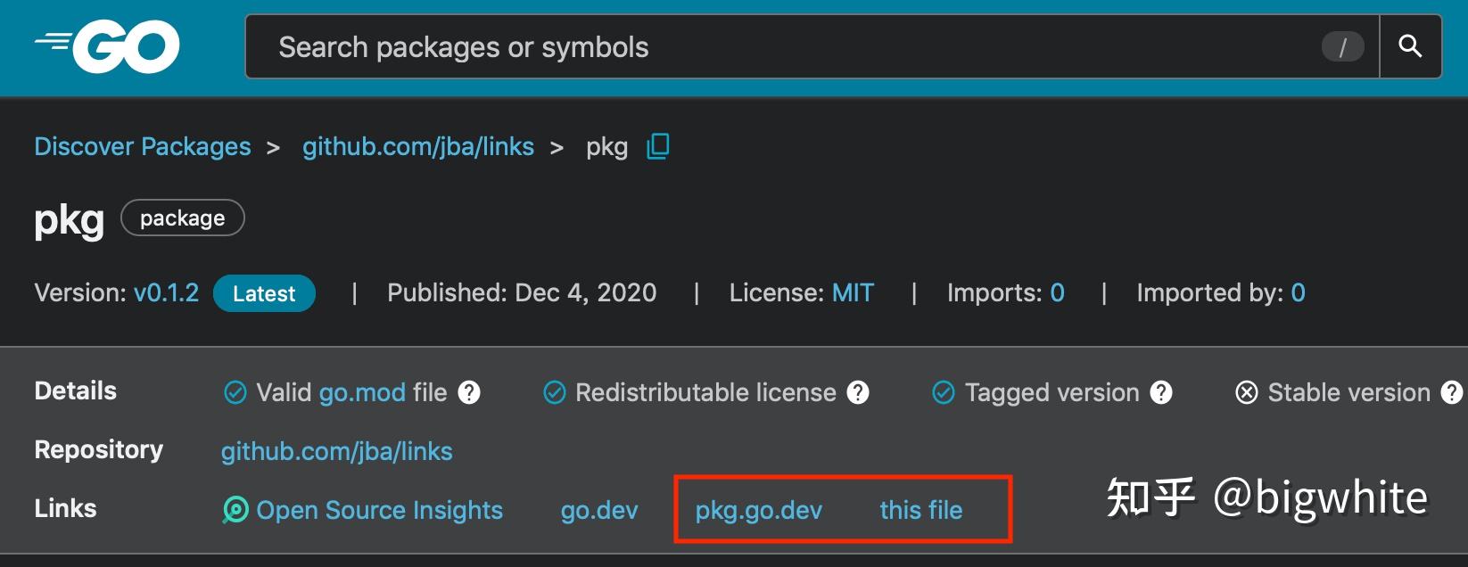Open version v0.1.2 link
Screen dimensions: 1468x567
coord(167,292)
